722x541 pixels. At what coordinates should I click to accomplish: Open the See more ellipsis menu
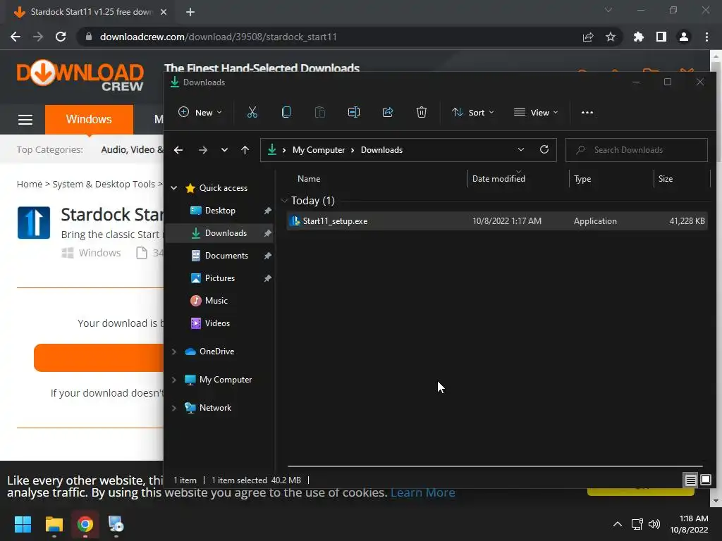(x=587, y=112)
